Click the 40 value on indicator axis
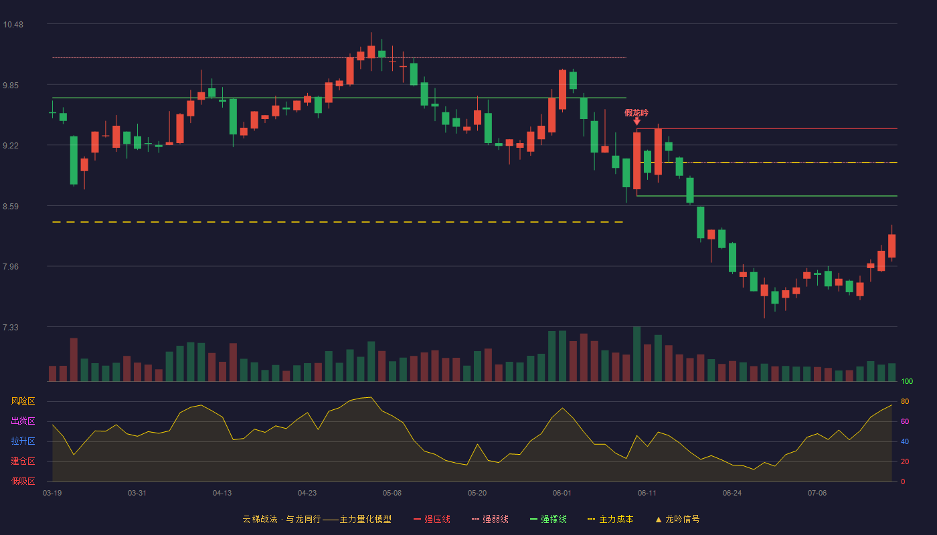This screenshot has height=535, width=937. click(x=905, y=441)
